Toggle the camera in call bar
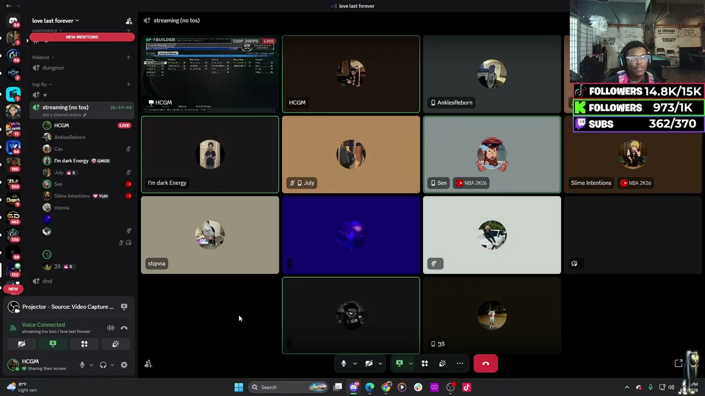The image size is (705, 396). tap(369, 364)
